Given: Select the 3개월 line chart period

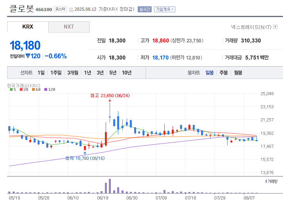Looking at the screenshot, I should click(x=73, y=73).
